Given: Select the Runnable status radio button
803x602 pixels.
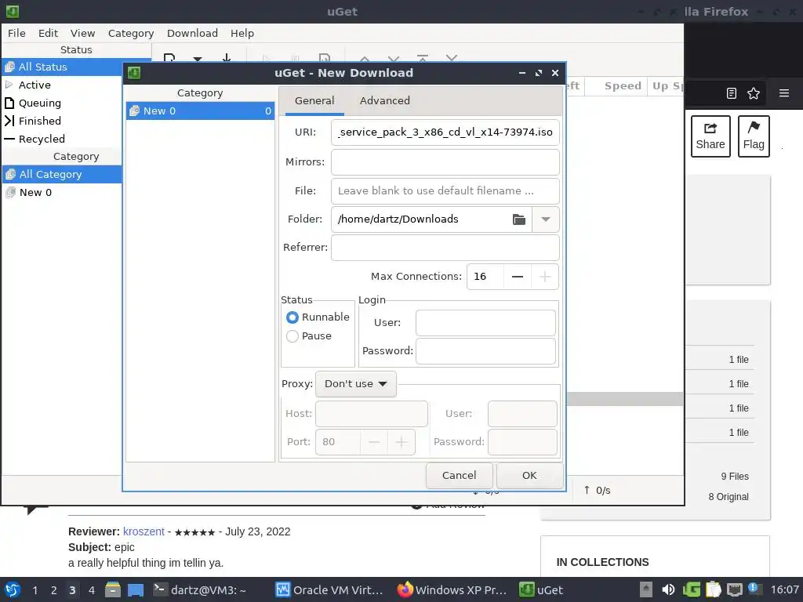Looking at the screenshot, I should click(292, 317).
